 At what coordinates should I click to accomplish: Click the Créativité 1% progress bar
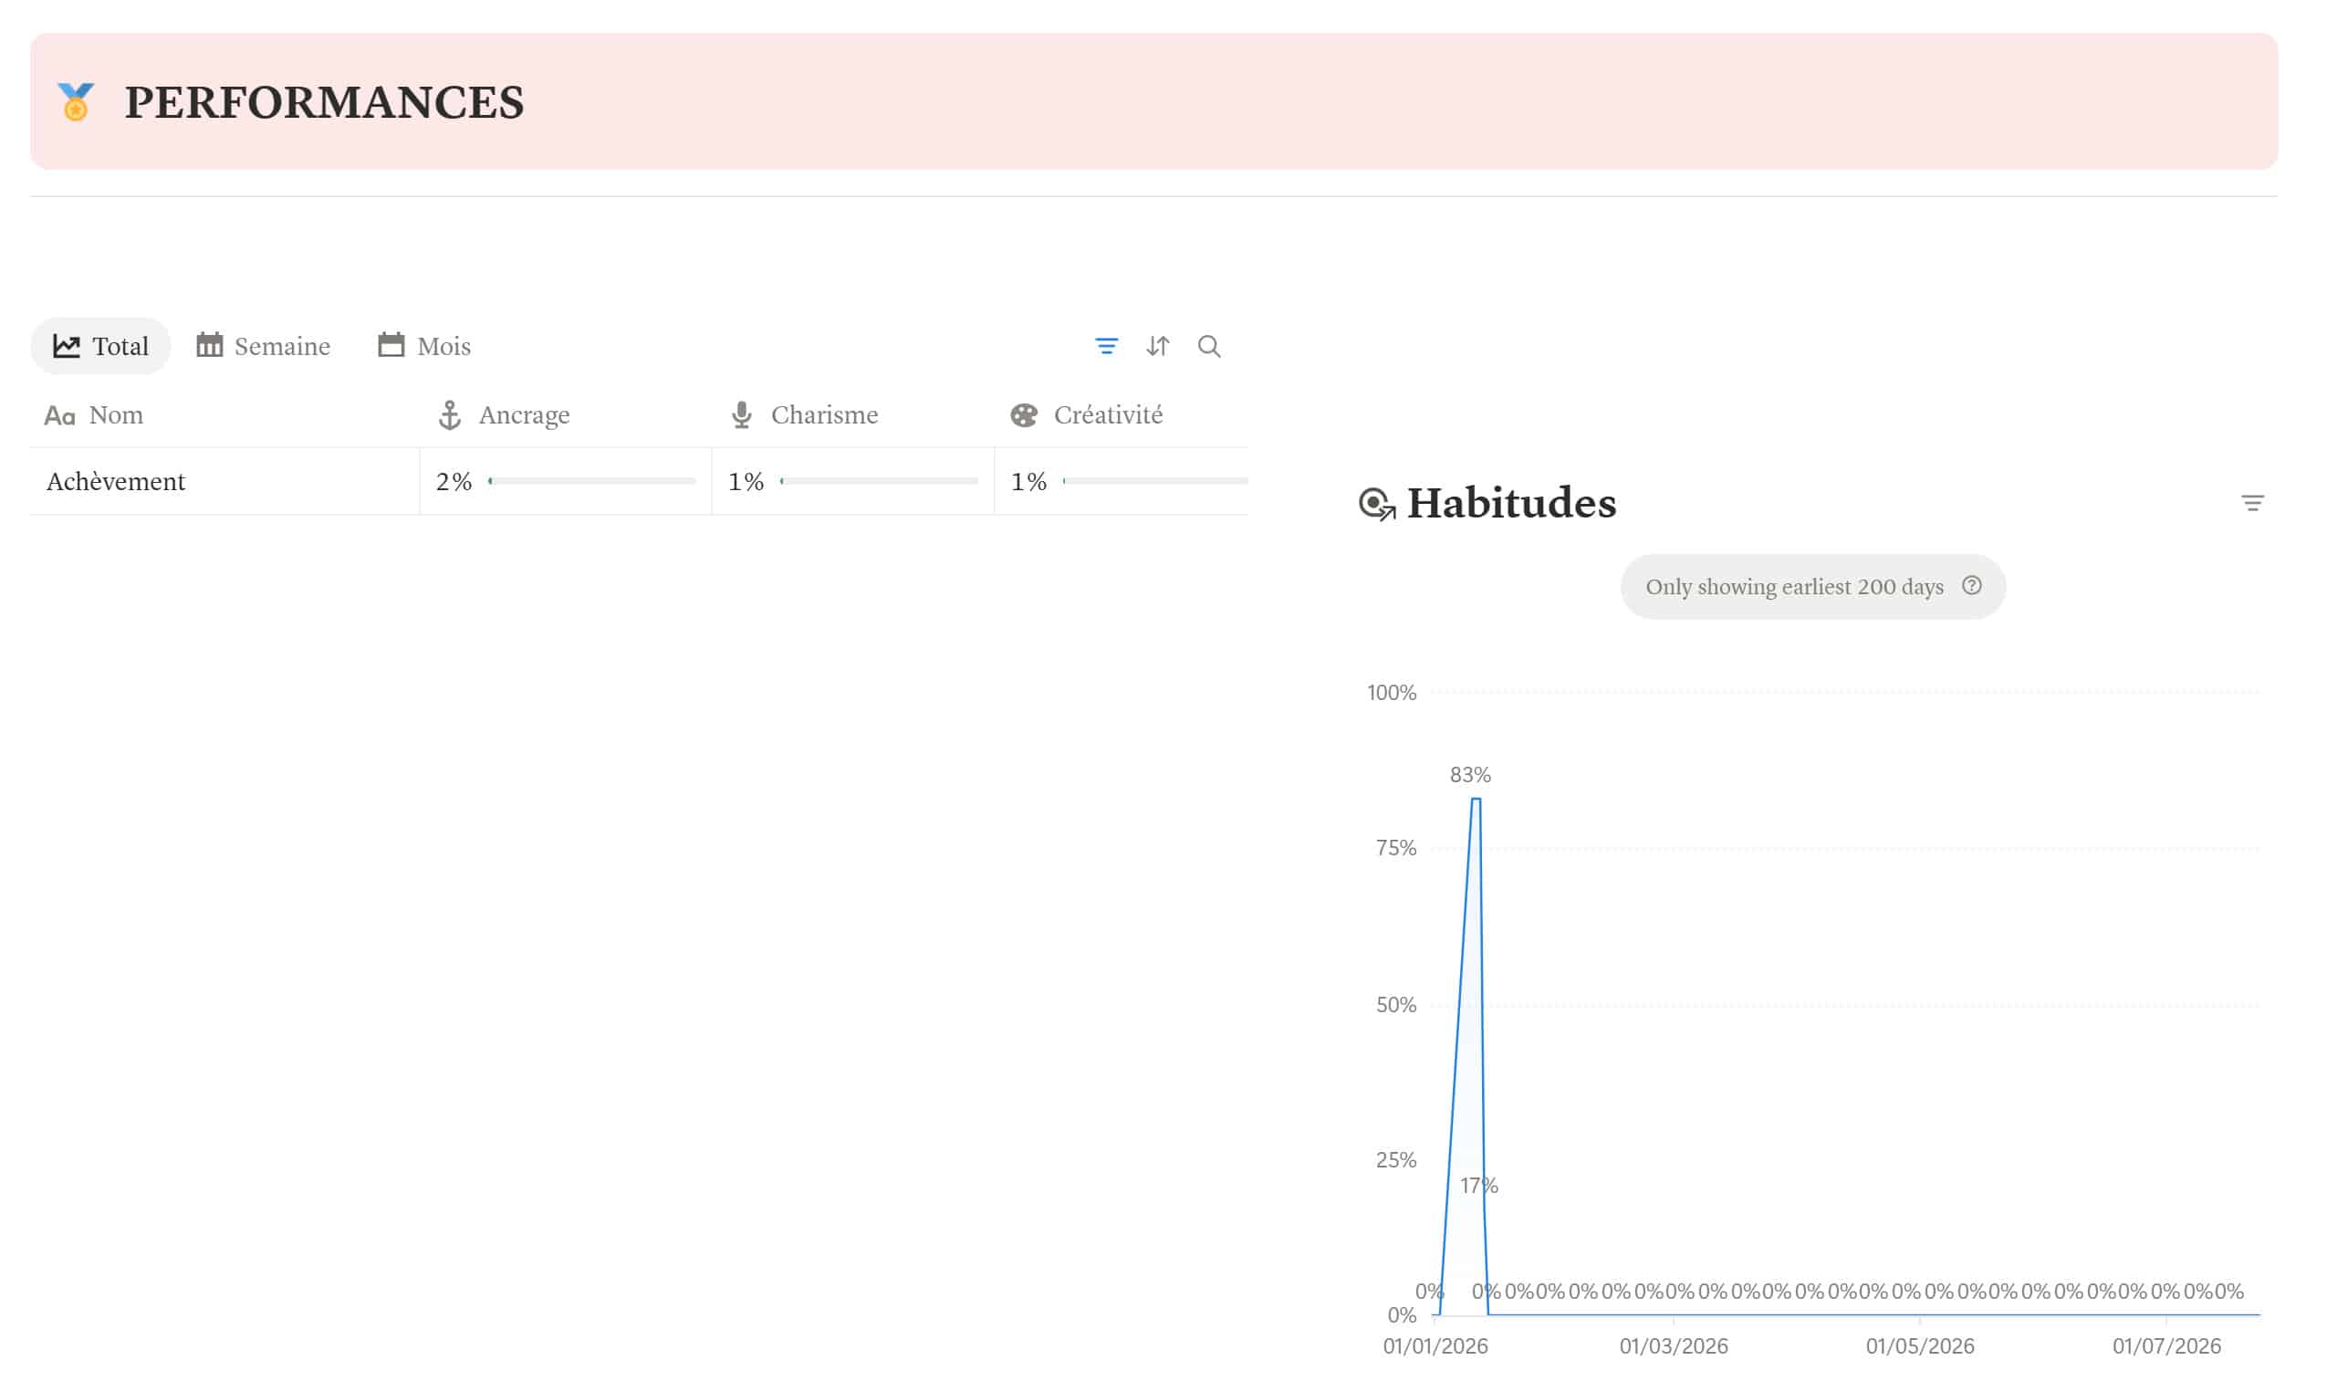click(1155, 481)
